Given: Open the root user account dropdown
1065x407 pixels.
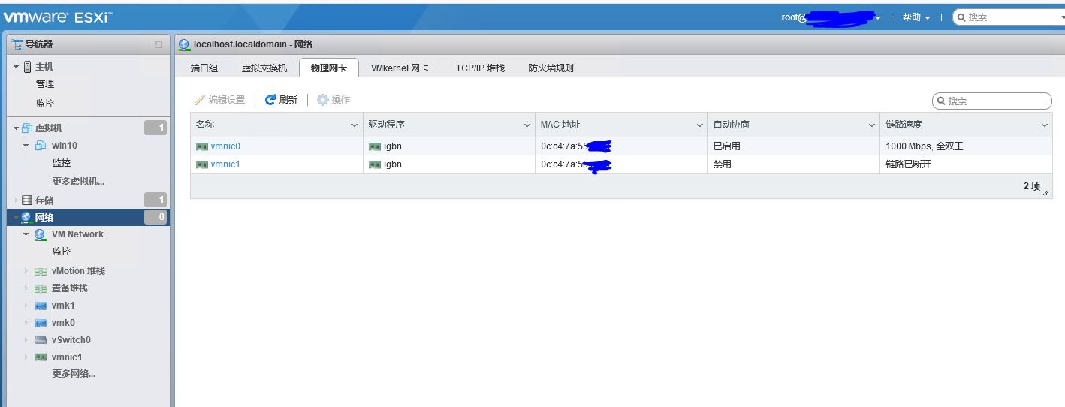Looking at the screenshot, I should click(x=832, y=17).
